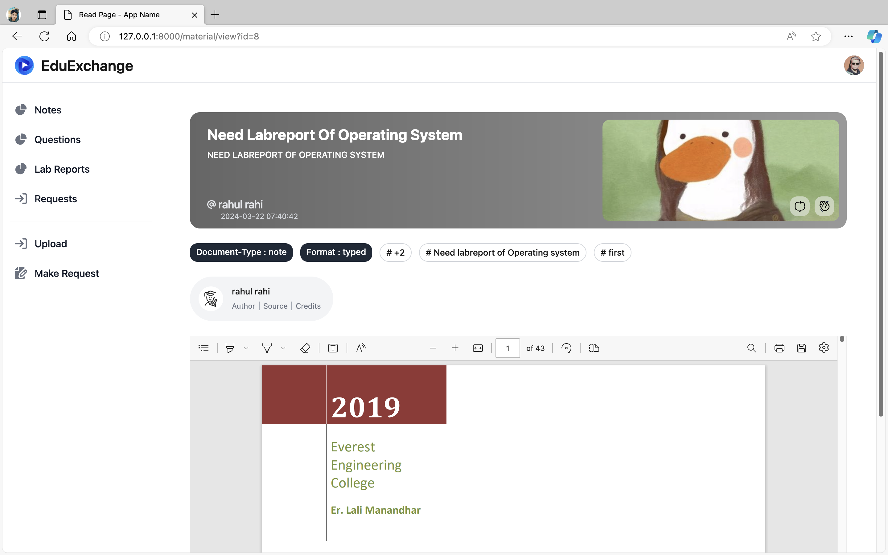Toggle fit to width in PDF viewer

[478, 348]
